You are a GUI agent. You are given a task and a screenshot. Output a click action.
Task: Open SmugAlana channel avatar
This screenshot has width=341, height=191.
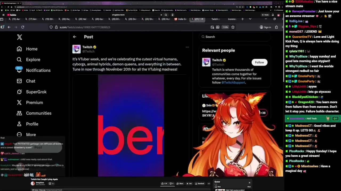coord(33,183)
